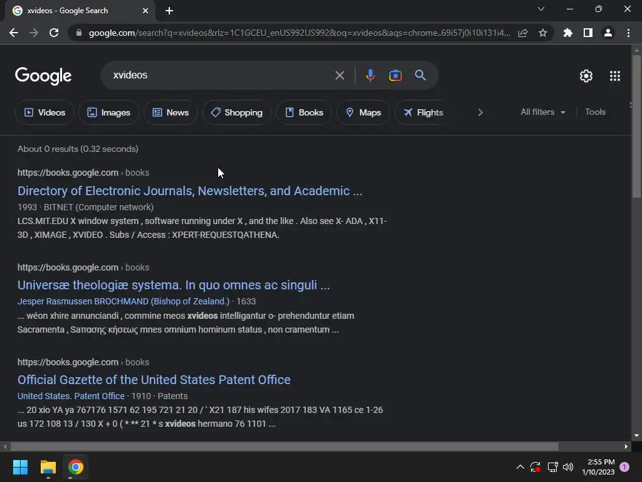Bookmark this tab with star icon
Viewport: 642px width, 482px height.
(x=543, y=33)
